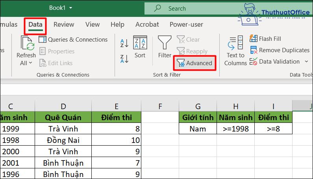Select the Quê Quán header cell
Viewport: 313px width, 179px height.
63,117
